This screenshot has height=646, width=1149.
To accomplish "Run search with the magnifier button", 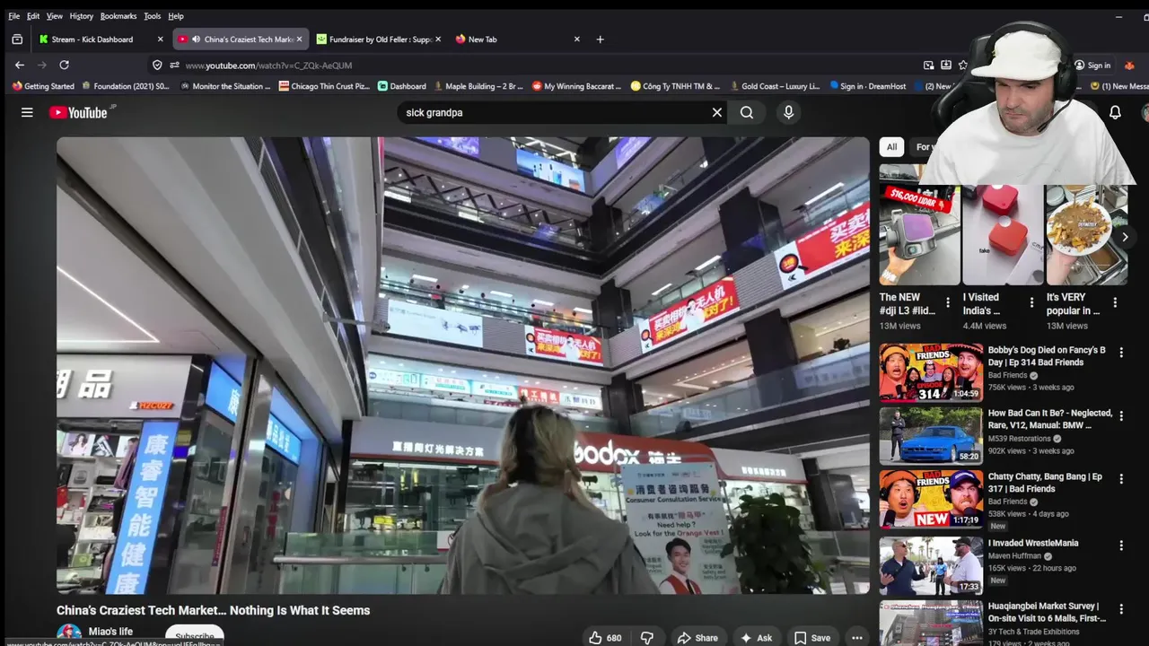I will (x=747, y=112).
